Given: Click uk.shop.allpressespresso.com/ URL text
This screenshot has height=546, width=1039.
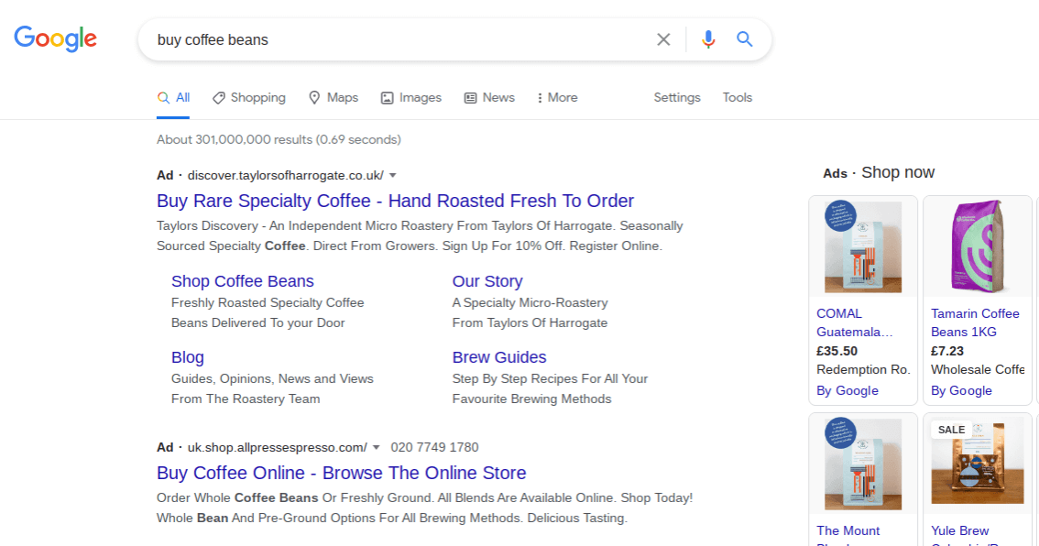Looking at the screenshot, I should pos(277,447).
